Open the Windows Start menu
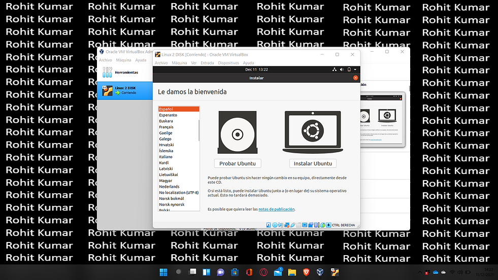The height and width of the screenshot is (280, 498). pyautogui.click(x=163, y=272)
